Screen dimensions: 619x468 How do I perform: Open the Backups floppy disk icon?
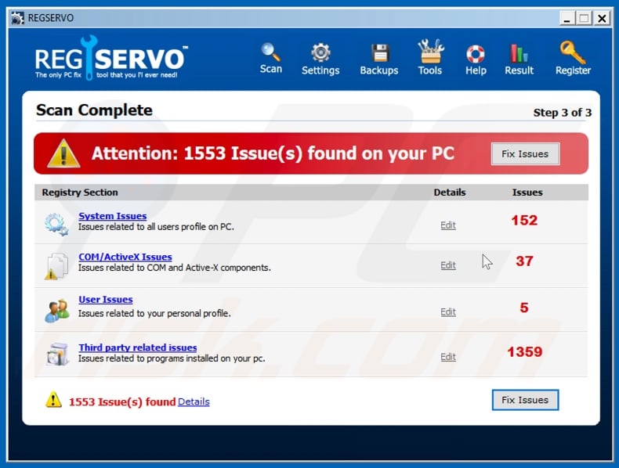pos(379,53)
